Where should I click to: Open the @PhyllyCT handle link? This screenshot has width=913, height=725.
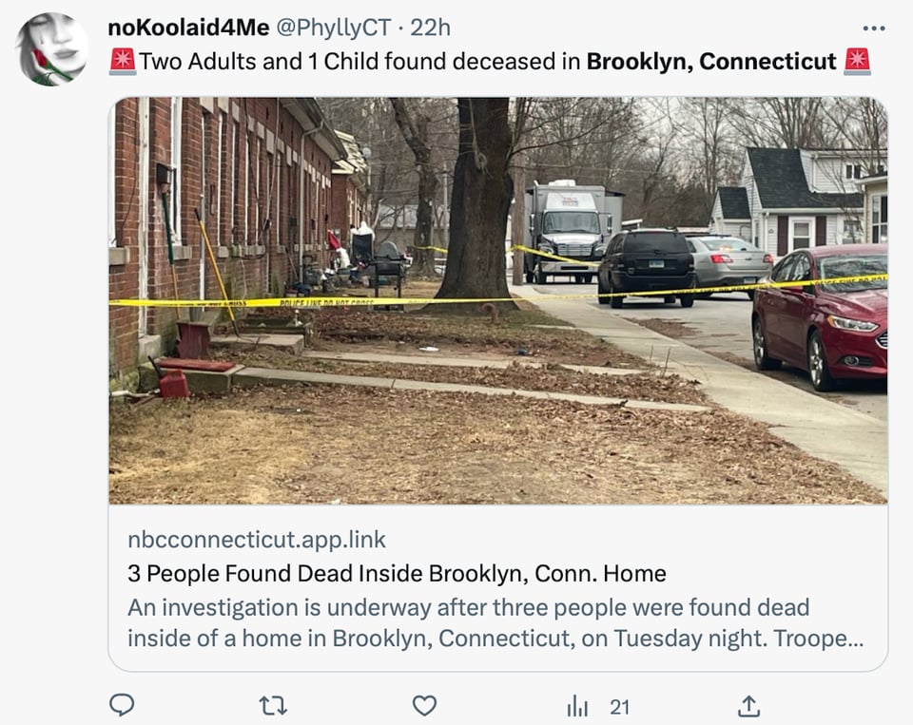pos(333,28)
